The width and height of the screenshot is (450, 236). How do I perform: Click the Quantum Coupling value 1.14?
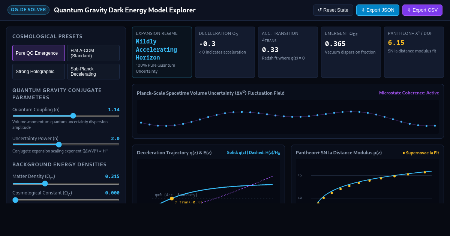[x=114, y=110]
